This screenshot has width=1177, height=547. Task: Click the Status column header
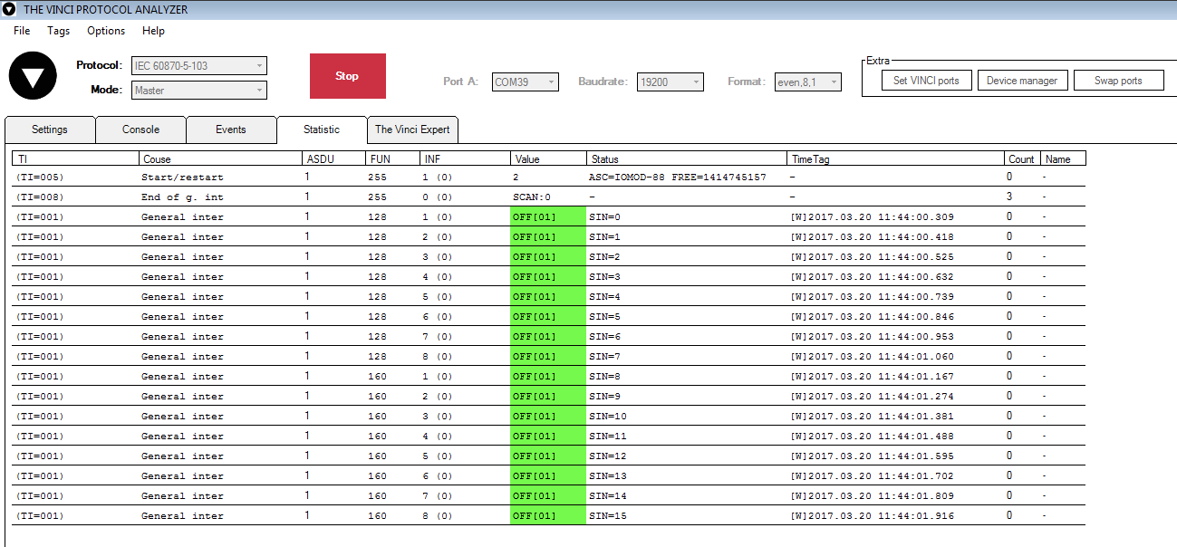click(x=687, y=158)
